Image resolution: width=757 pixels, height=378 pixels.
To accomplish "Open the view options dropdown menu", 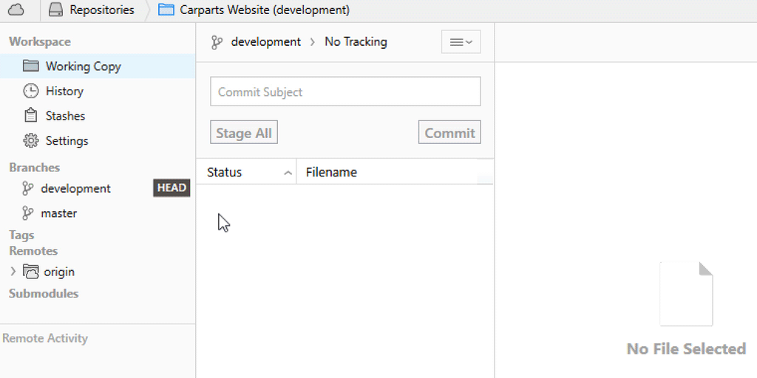I will 461,42.
